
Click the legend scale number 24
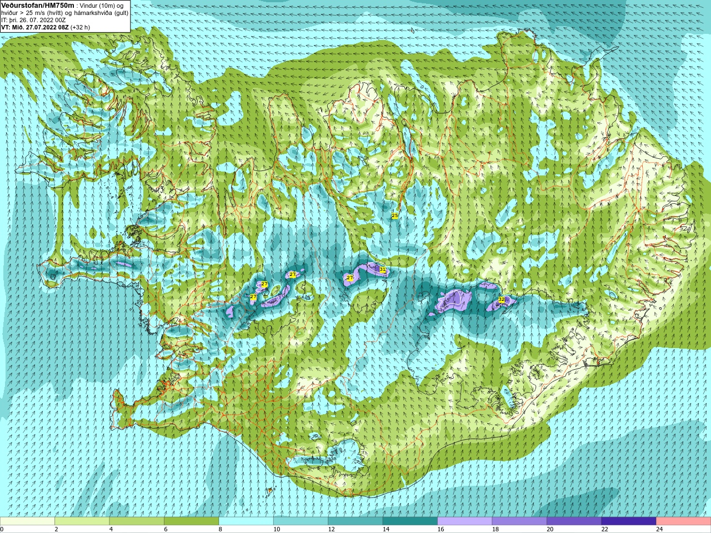[659, 529]
